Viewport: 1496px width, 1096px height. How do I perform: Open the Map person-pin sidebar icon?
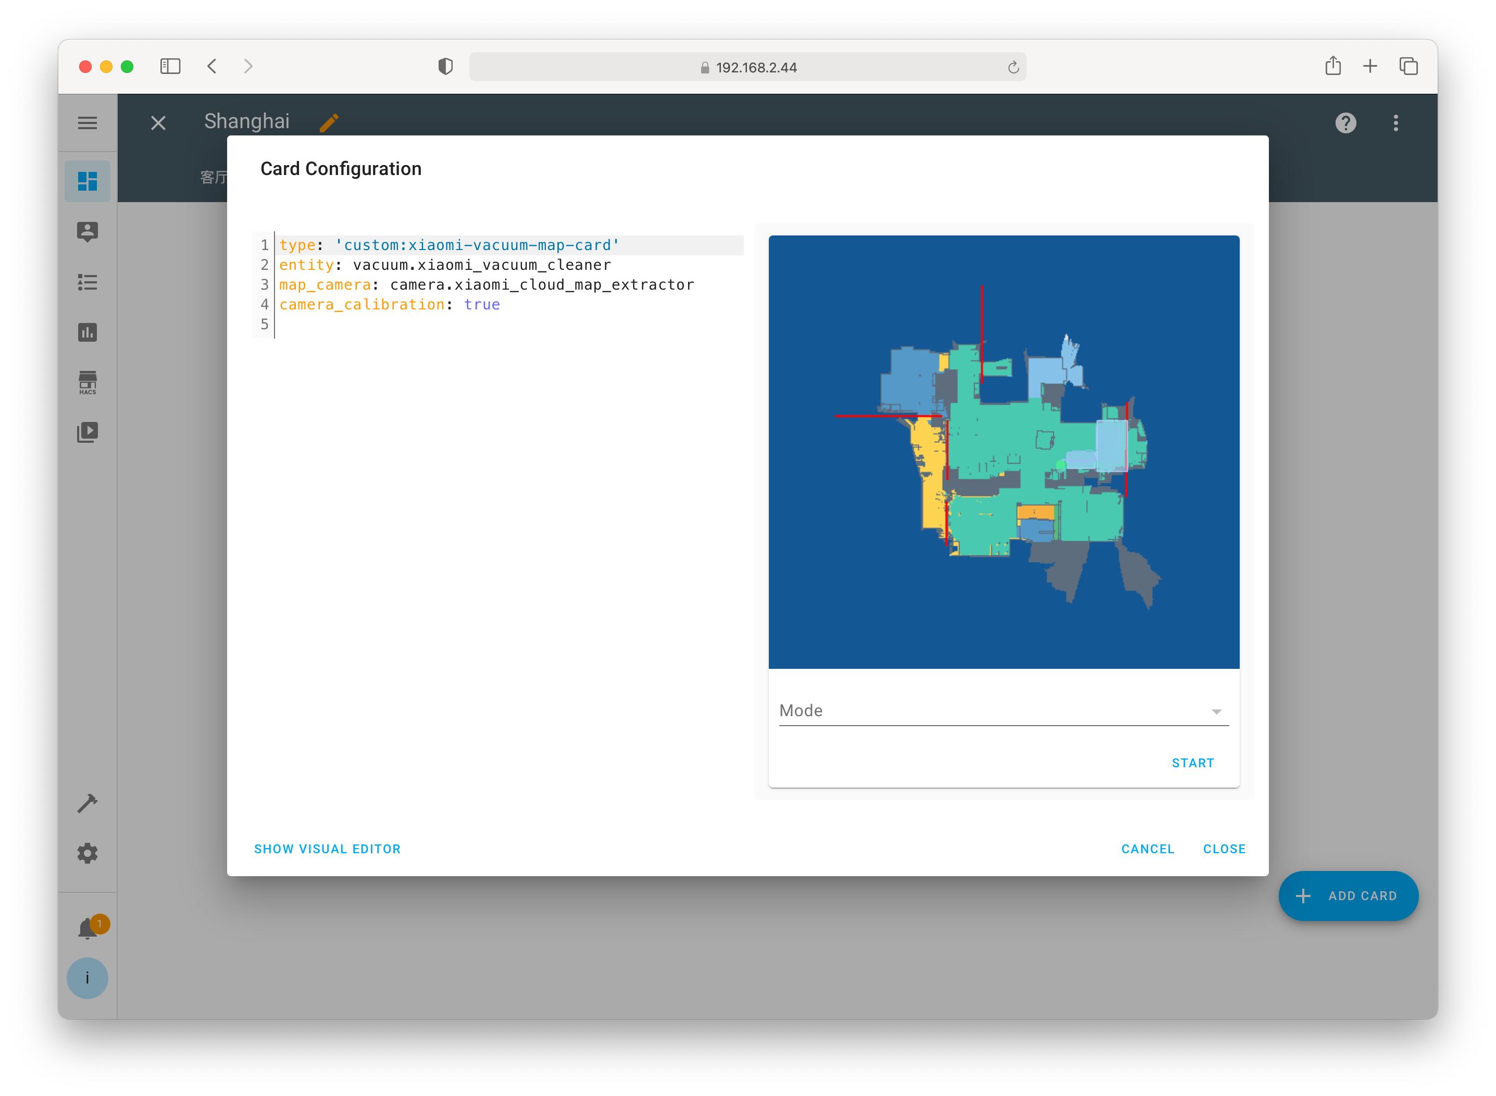click(x=87, y=231)
